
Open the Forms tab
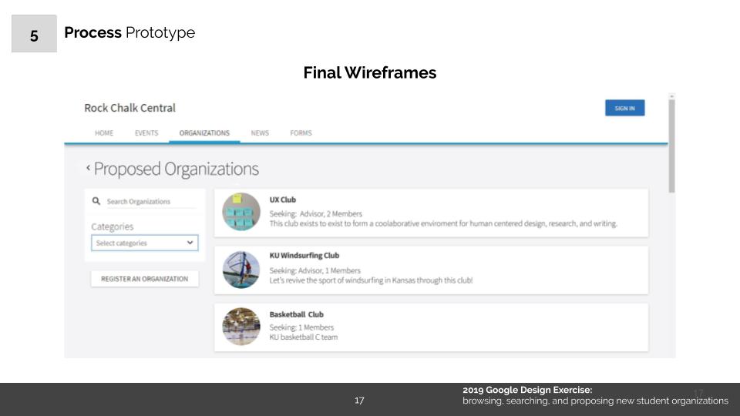point(301,133)
